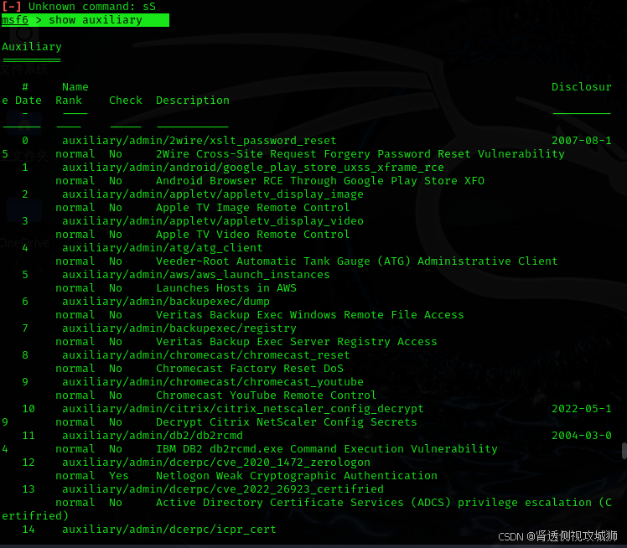Click the 'Auxiliary' section heading
The width and height of the screenshot is (627, 548).
[x=32, y=47]
